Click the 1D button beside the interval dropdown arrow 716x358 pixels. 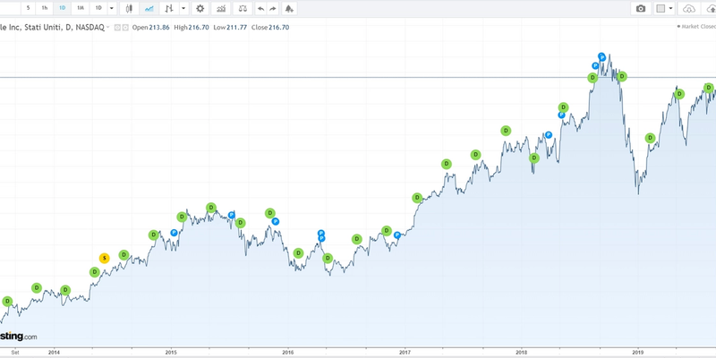[98, 8]
